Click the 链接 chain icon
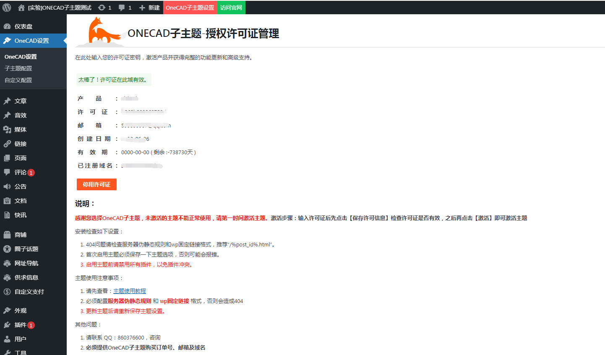Viewport: 605px width, 355px height. [7, 144]
